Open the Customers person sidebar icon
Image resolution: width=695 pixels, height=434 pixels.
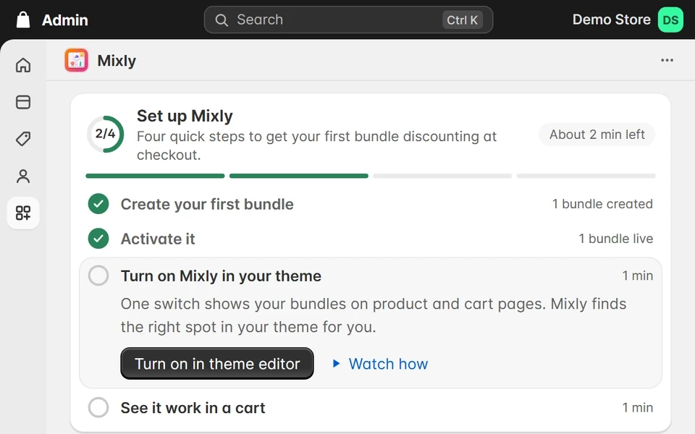pyautogui.click(x=23, y=176)
